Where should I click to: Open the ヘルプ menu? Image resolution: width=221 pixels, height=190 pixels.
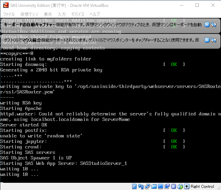[x=94, y=14]
